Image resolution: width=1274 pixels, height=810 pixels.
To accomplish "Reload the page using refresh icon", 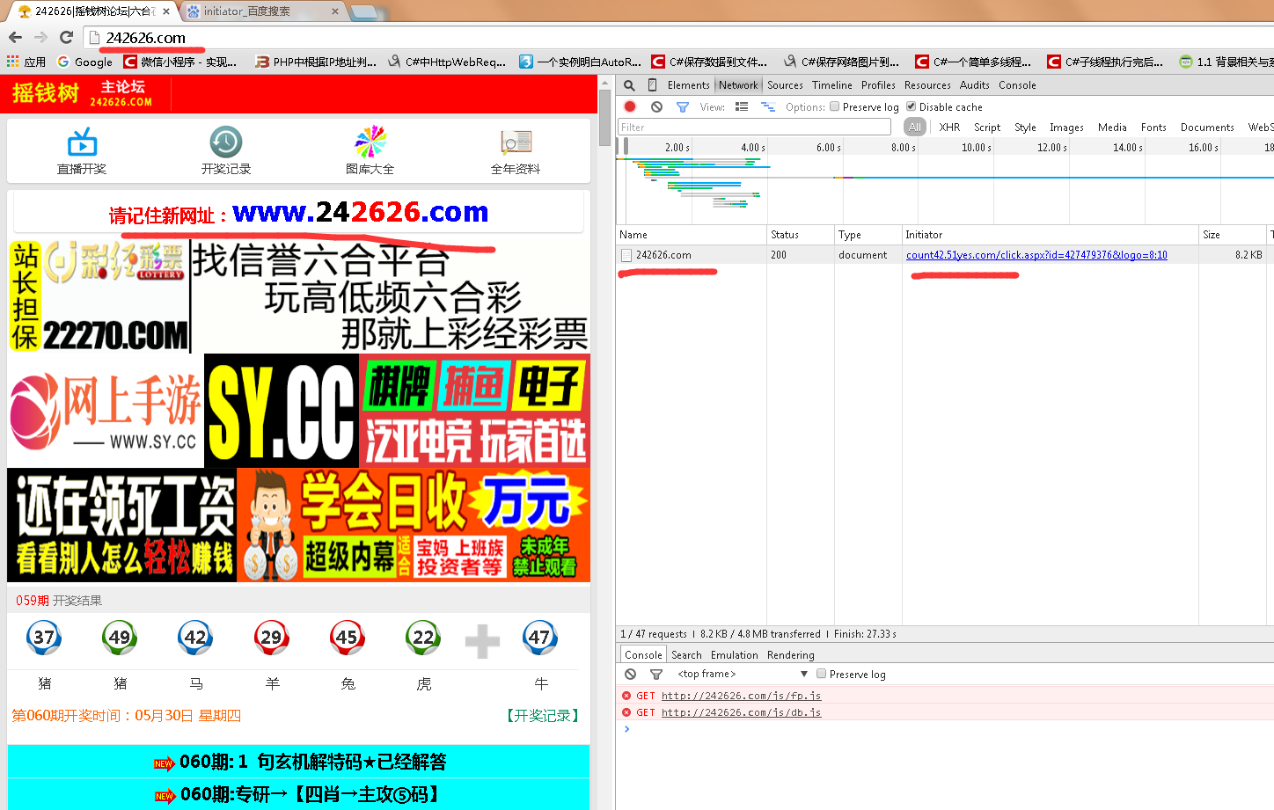I will pyautogui.click(x=66, y=37).
